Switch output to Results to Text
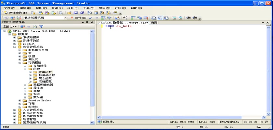Screen dimensions: 273x130 [153, 18]
